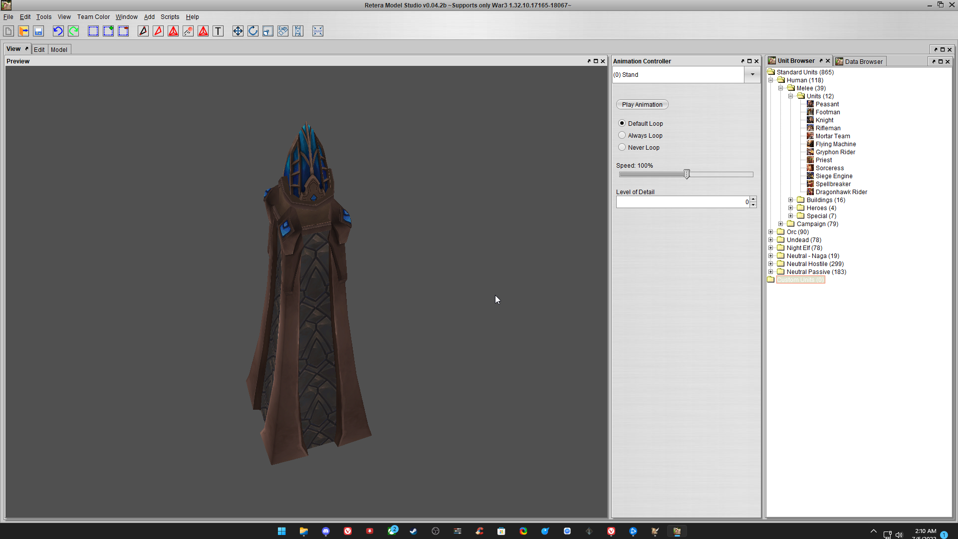The height and width of the screenshot is (539, 958).
Task: Select the animation motion ball icon
Action: coord(188,31)
